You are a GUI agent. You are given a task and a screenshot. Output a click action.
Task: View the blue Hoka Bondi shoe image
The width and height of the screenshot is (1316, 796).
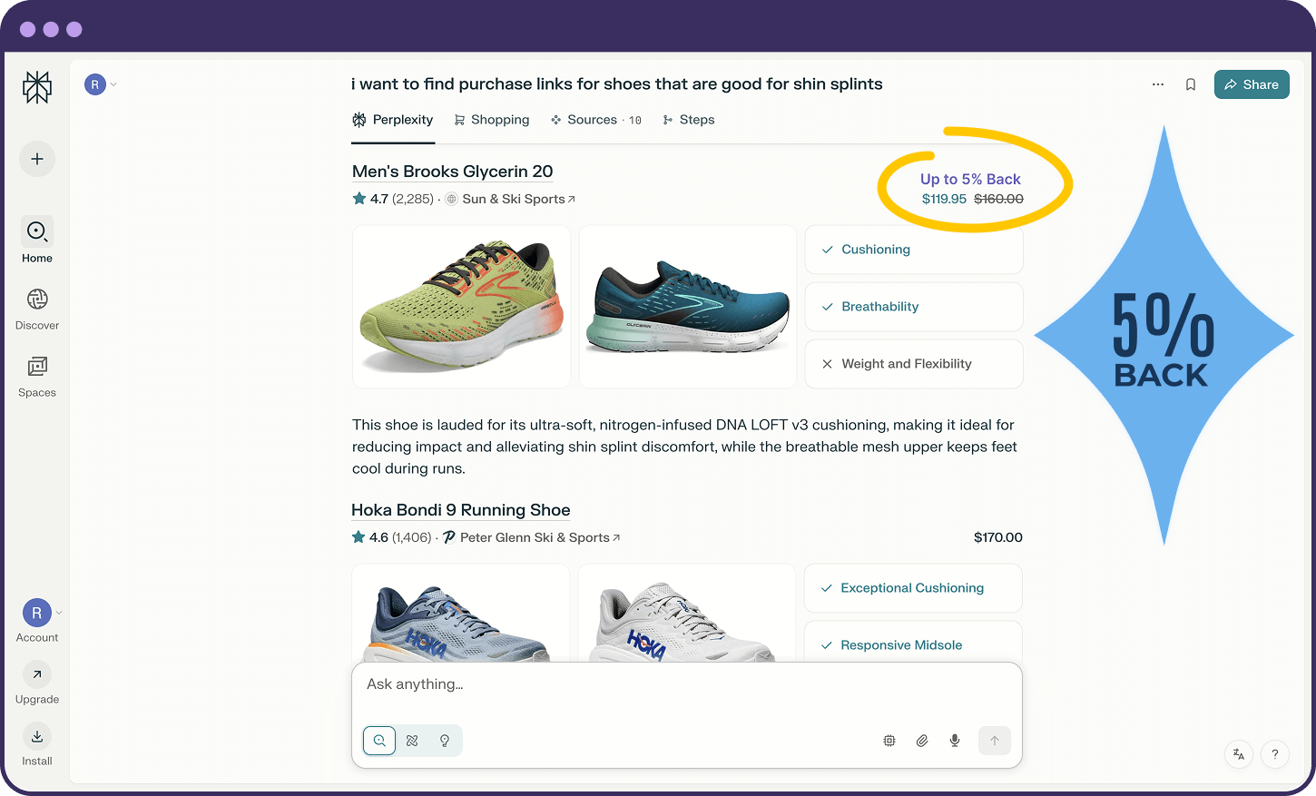(461, 614)
